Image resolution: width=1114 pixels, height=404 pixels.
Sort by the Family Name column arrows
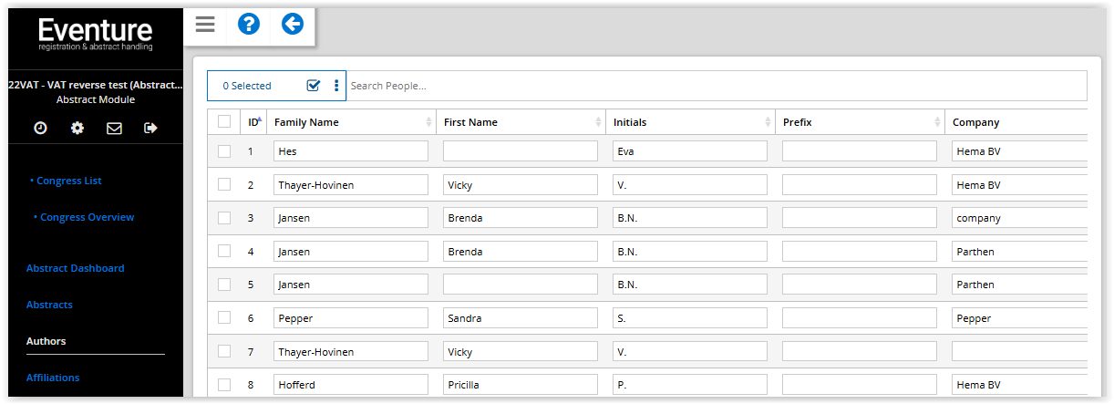(x=428, y=122)
